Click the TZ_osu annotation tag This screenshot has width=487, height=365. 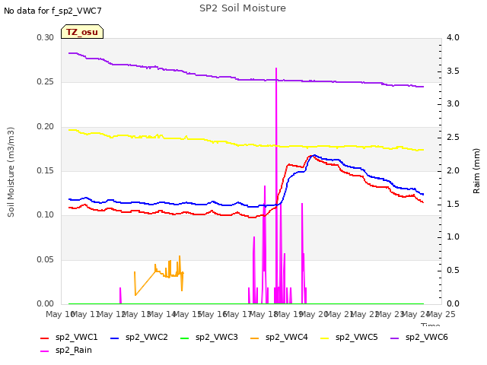(x=82, y=32)
